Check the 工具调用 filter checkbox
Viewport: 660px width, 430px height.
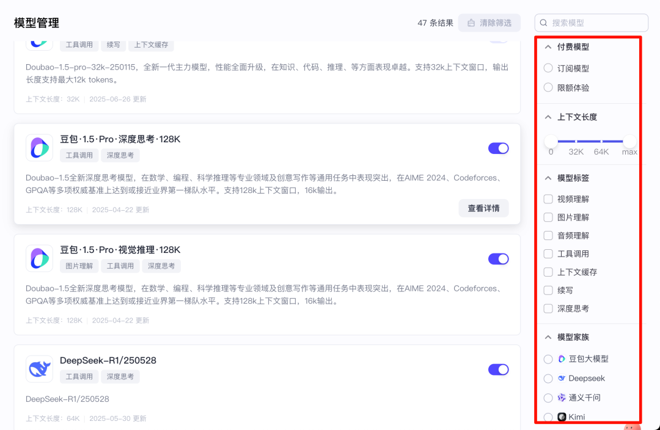(548, 253)
